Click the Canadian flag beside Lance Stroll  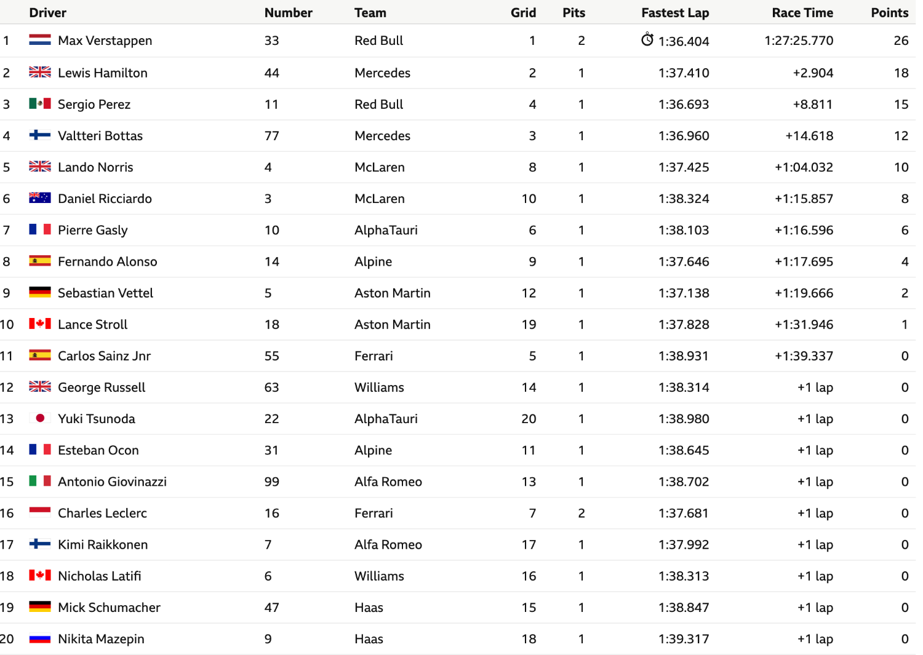pyautogui.click(x=40, y=323)
